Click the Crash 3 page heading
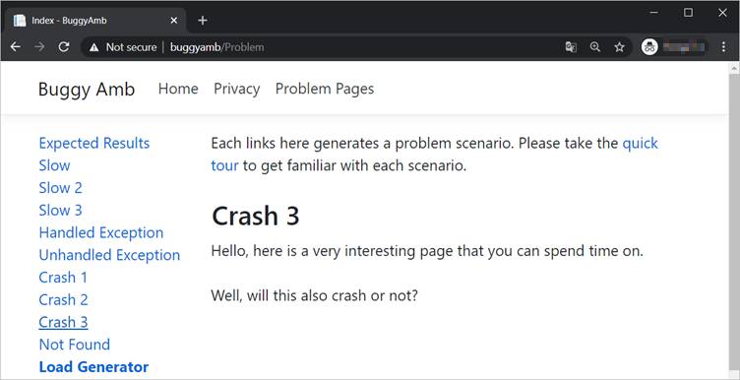The image size is (740, 380). click(255, 217)
